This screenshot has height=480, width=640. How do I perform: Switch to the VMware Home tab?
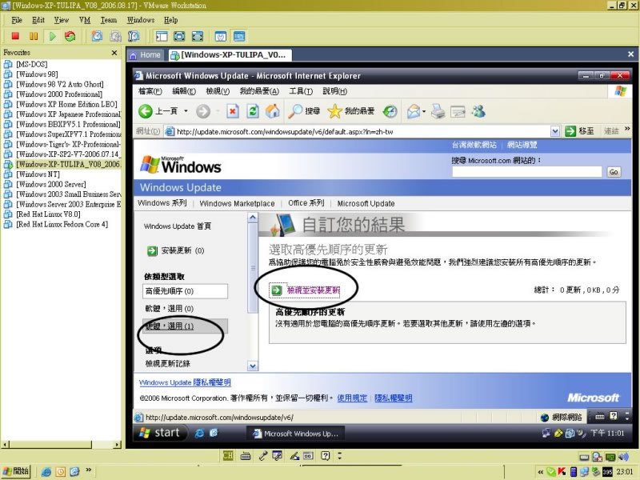(x=146, y=54)
